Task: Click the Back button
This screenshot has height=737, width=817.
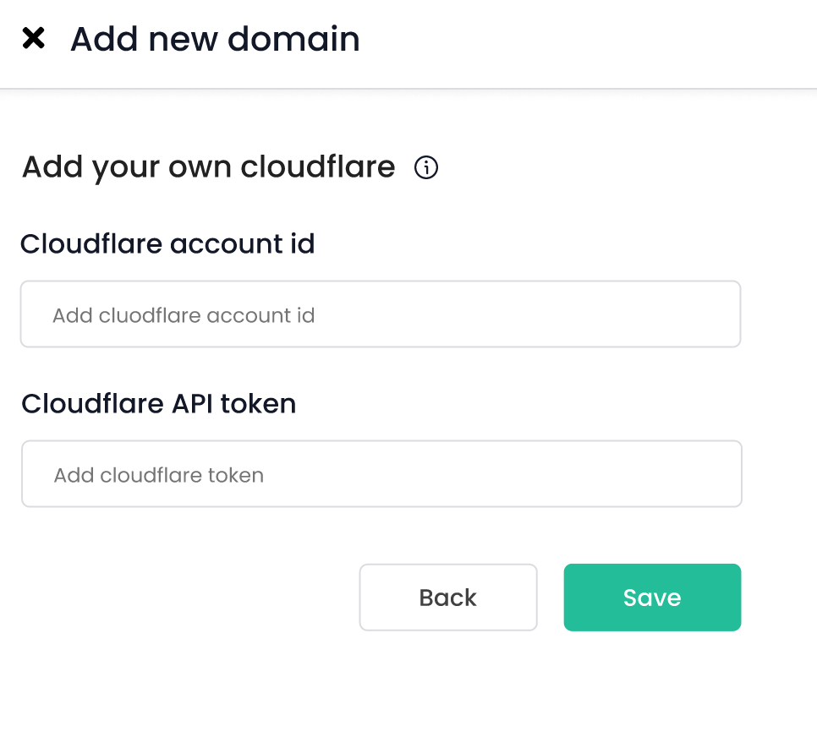Action: 448,598
